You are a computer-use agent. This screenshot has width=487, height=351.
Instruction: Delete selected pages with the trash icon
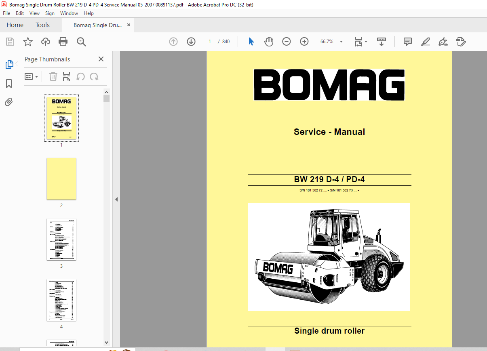[53, 76]
